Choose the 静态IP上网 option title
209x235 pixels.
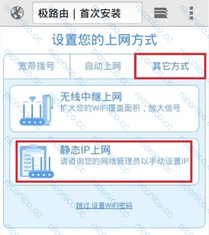pyautogui.click(x=85, y=150)
